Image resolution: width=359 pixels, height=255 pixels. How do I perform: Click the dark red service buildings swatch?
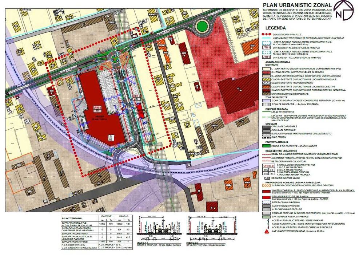click(x=266, y=90)
